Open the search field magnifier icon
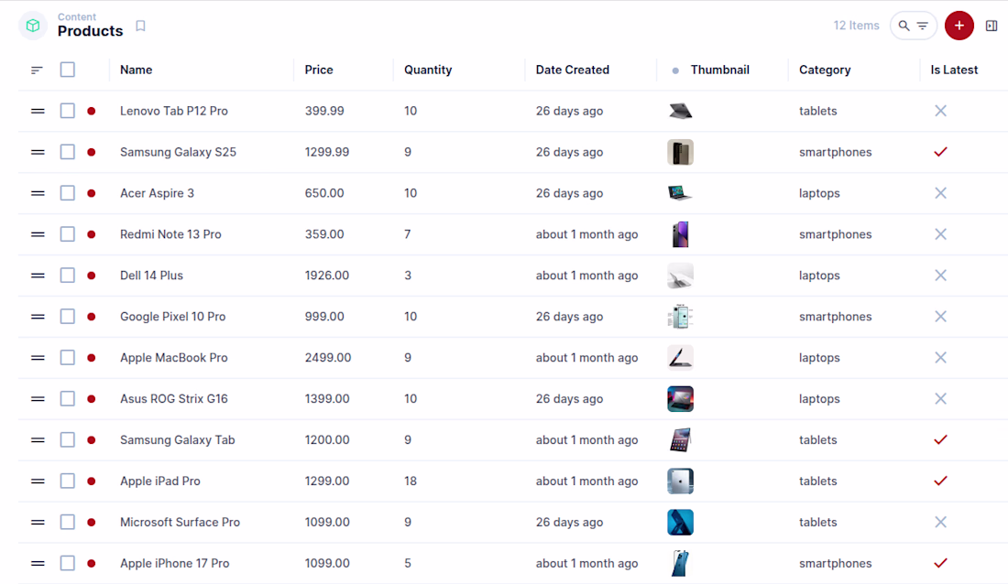Viewport: 1008px width, 584px height. (x=904, y=26)
